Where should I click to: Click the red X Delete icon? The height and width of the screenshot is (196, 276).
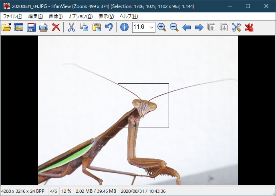pos(56,27)
